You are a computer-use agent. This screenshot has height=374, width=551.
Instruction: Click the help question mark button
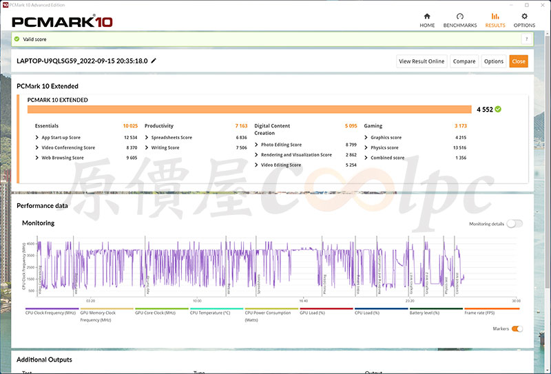point(526,39)
